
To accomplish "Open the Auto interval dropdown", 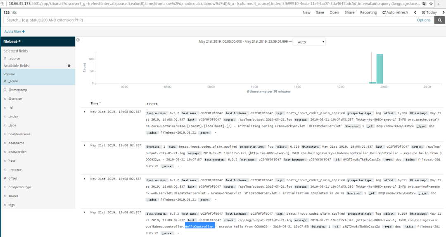I will tap(309, 42).
